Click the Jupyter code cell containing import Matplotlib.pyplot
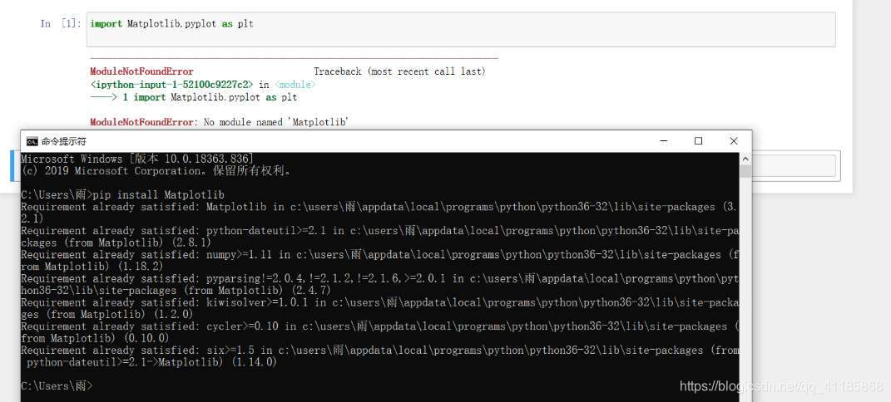The image size is (891, 402). [x=461, y=29]
